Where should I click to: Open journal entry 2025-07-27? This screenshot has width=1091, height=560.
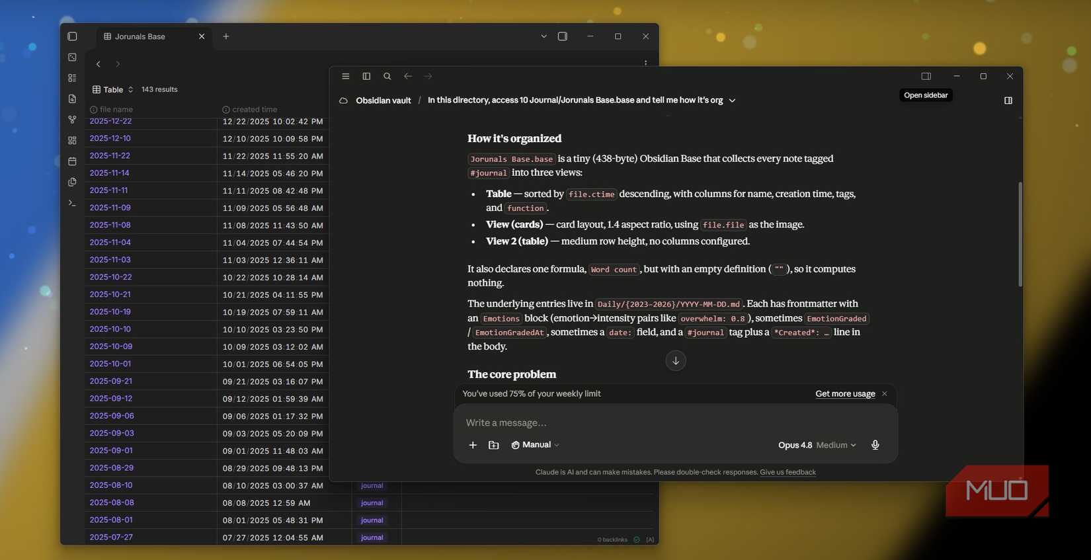pyautogui.click(x=111, y=537)
